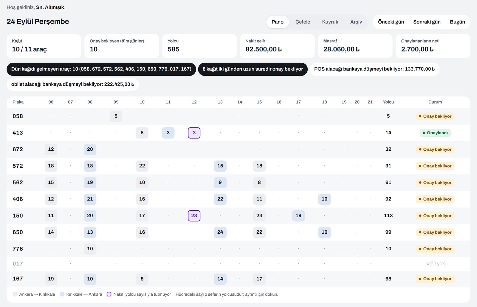
Task: Select 'Onay bekliyor' badge for plate 167
Action: (435, 279)
